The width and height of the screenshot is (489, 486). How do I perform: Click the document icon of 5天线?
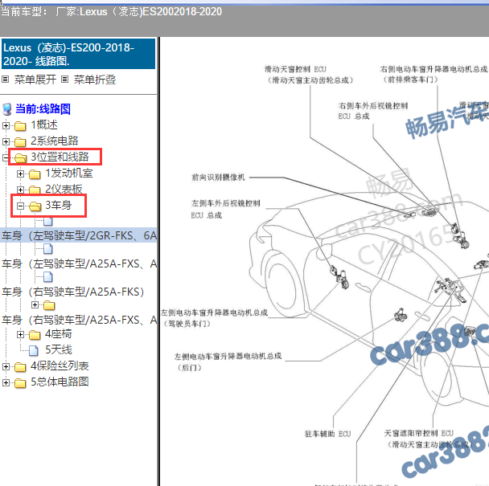[34, 350]
